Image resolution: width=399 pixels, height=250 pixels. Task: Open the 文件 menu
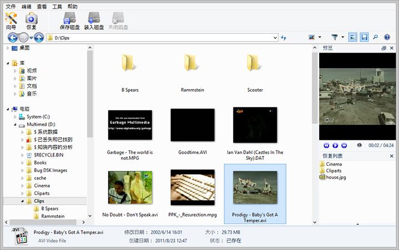point(11,6)
